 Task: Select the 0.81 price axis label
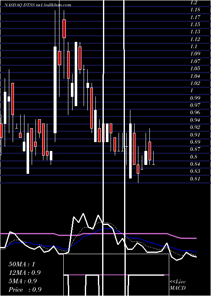click(195, 178)
